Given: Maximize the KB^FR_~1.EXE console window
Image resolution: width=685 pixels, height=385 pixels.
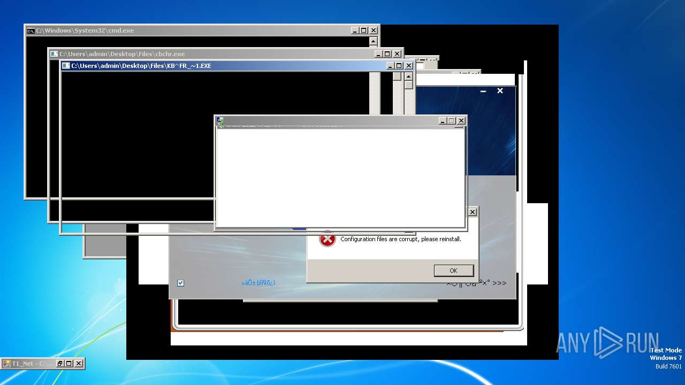Looking at the screenshot, I should (399, 66).
